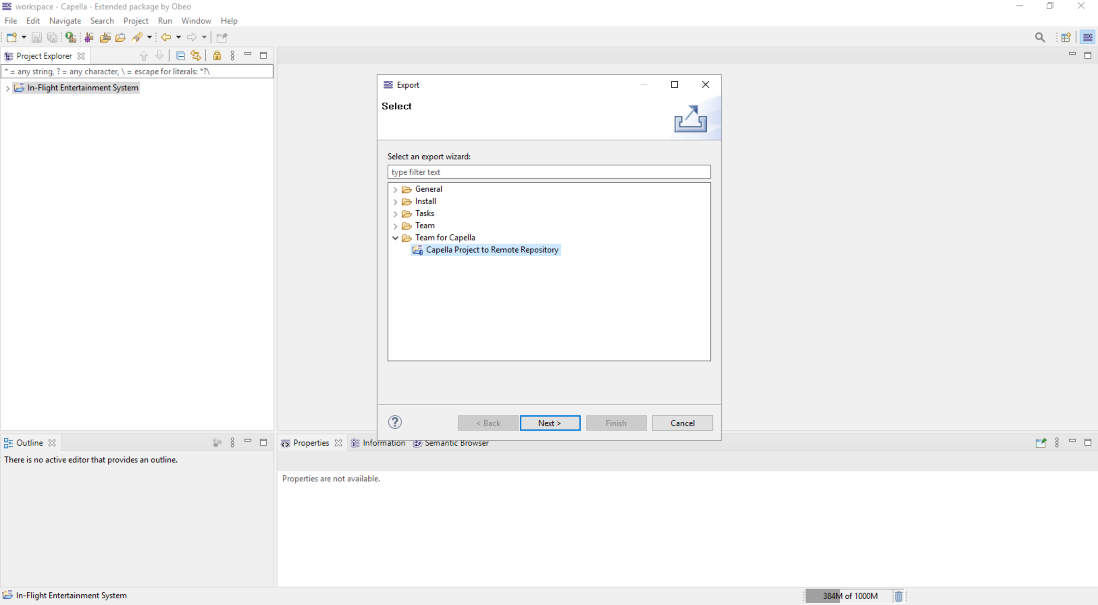Switch to the Properties tab
The width and height of the screenshot is (1098, 605).
click(x=311, y=443)
